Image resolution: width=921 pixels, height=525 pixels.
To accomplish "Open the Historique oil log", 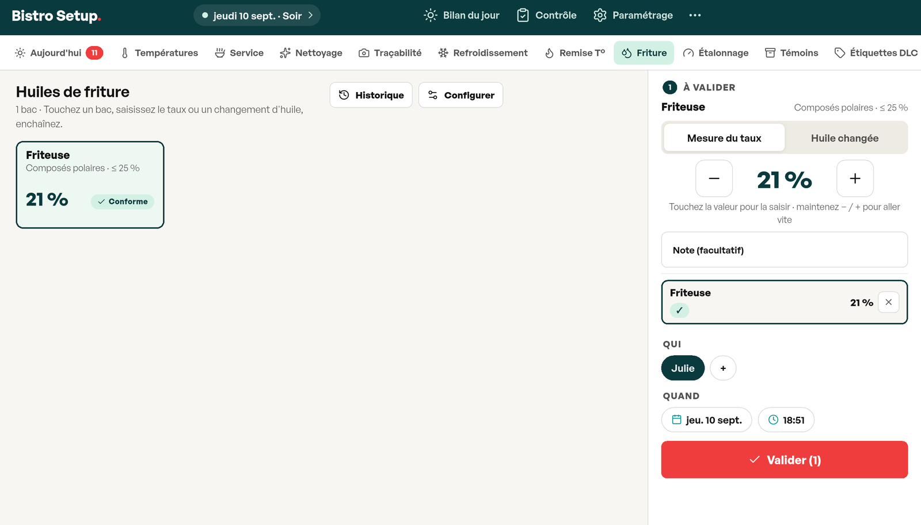I will coord(371,95).
